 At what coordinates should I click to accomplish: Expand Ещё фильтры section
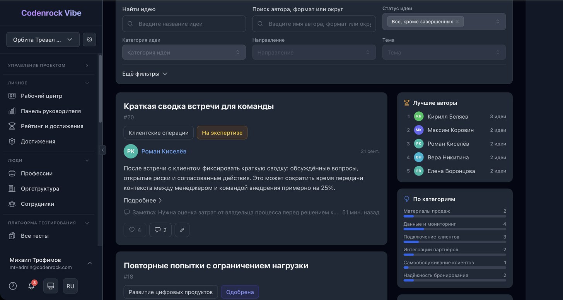(x=145, y=74)
